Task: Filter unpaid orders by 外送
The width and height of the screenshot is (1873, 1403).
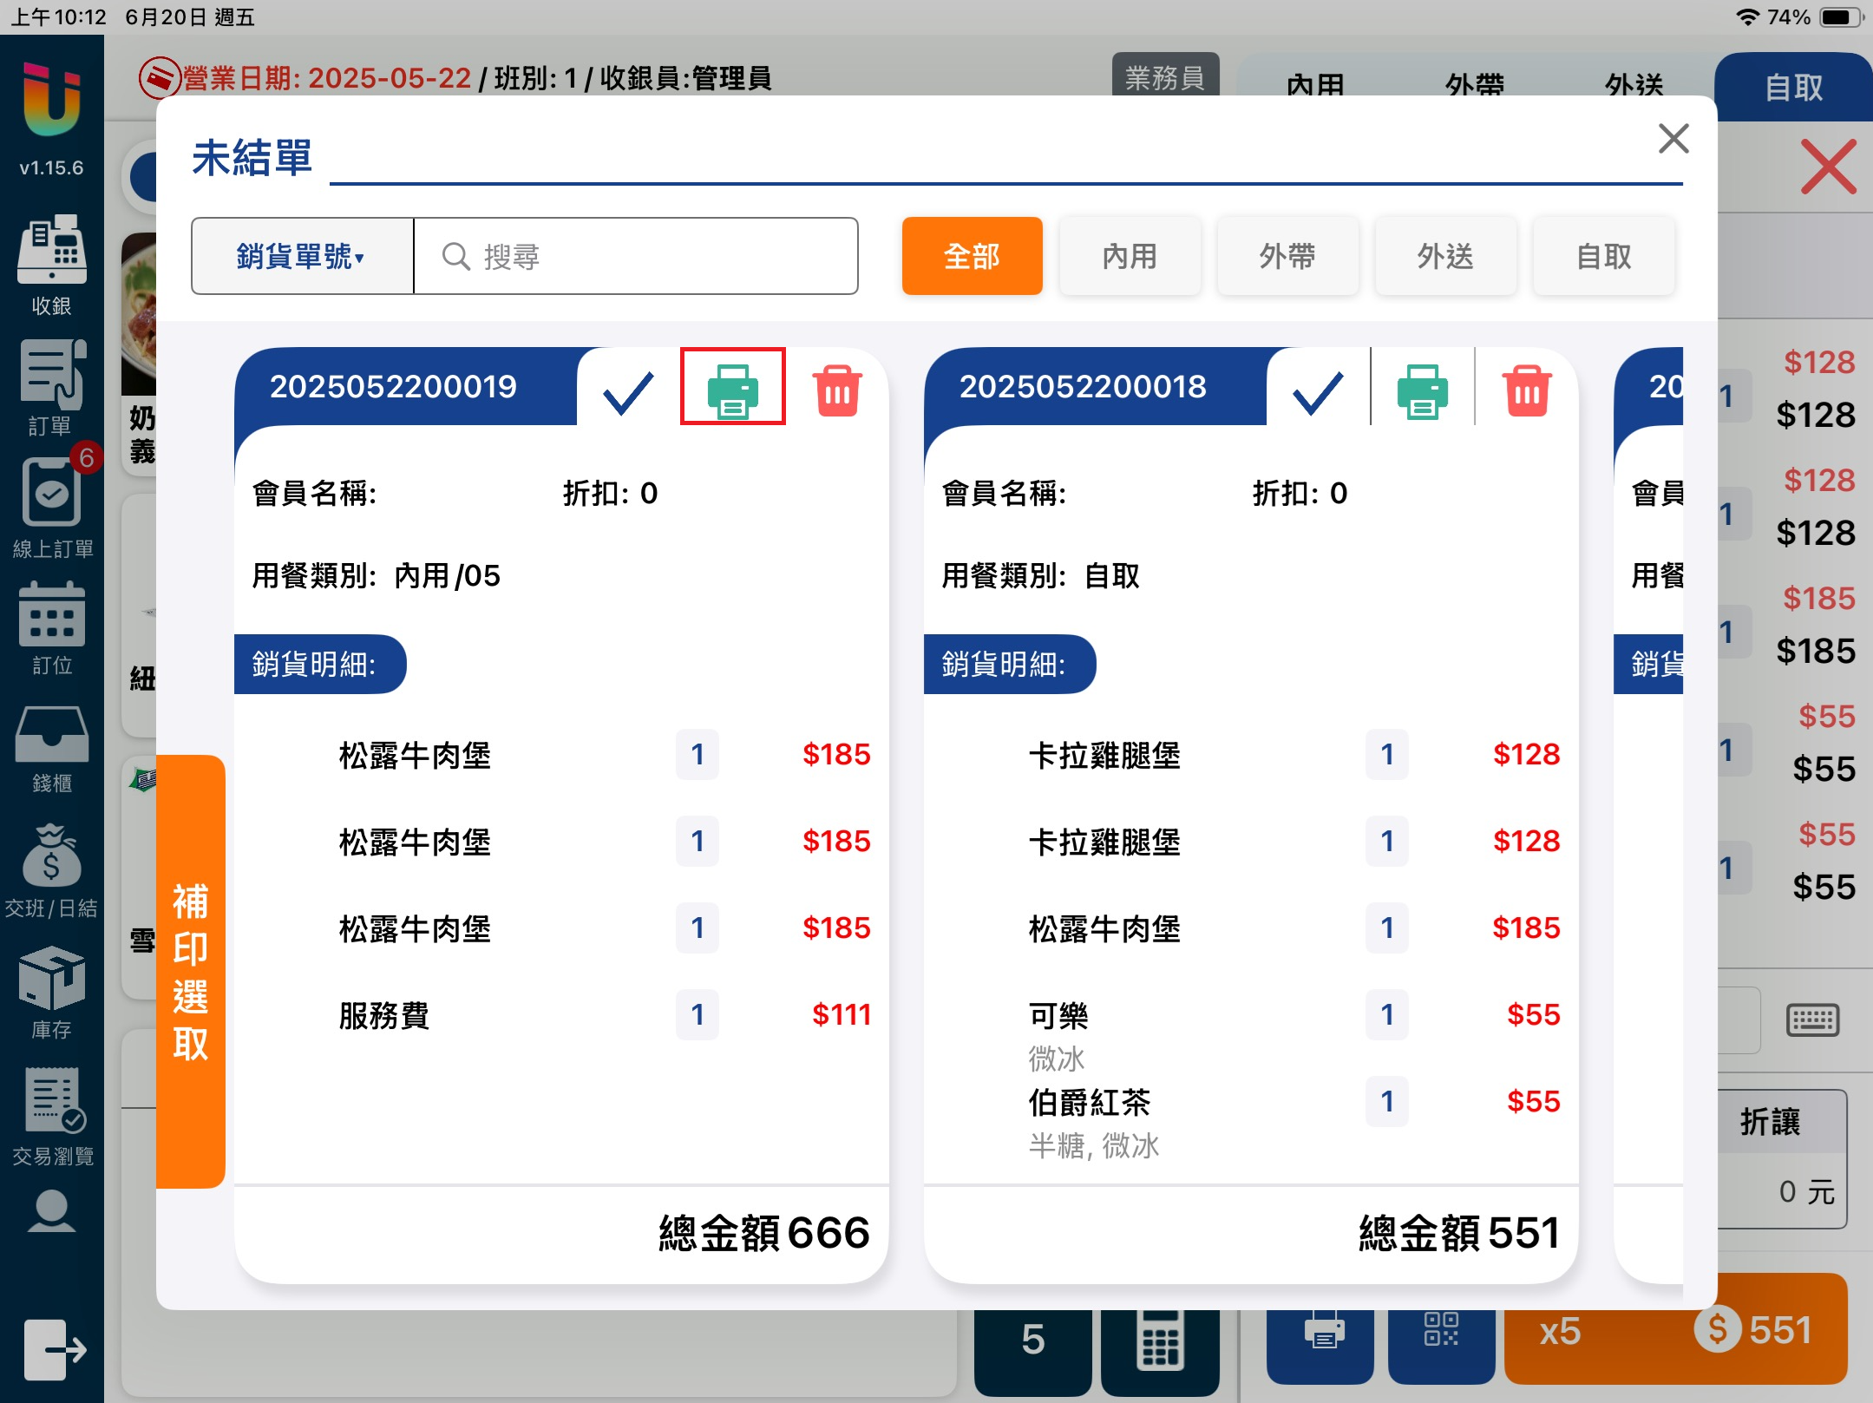Action: click(1445, 256)
